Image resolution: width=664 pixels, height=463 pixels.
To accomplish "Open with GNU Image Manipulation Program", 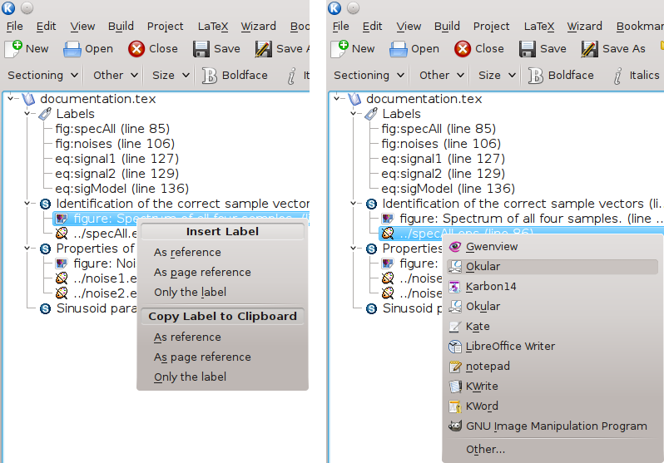I will click(x=553, y=426).
